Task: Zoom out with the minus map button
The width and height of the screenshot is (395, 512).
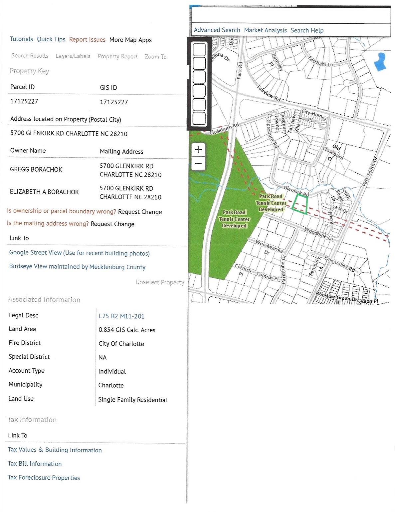Action: 198,163
